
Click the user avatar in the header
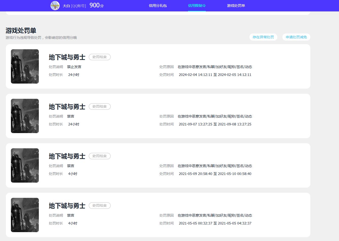pyautogui.click(x=55, y=6)
